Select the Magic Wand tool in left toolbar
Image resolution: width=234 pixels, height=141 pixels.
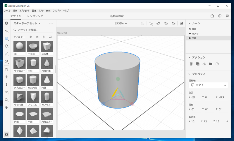tap(6, 54)
